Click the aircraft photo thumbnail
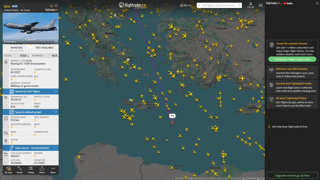This screenshot has width=320, height=180. [31, 29]
